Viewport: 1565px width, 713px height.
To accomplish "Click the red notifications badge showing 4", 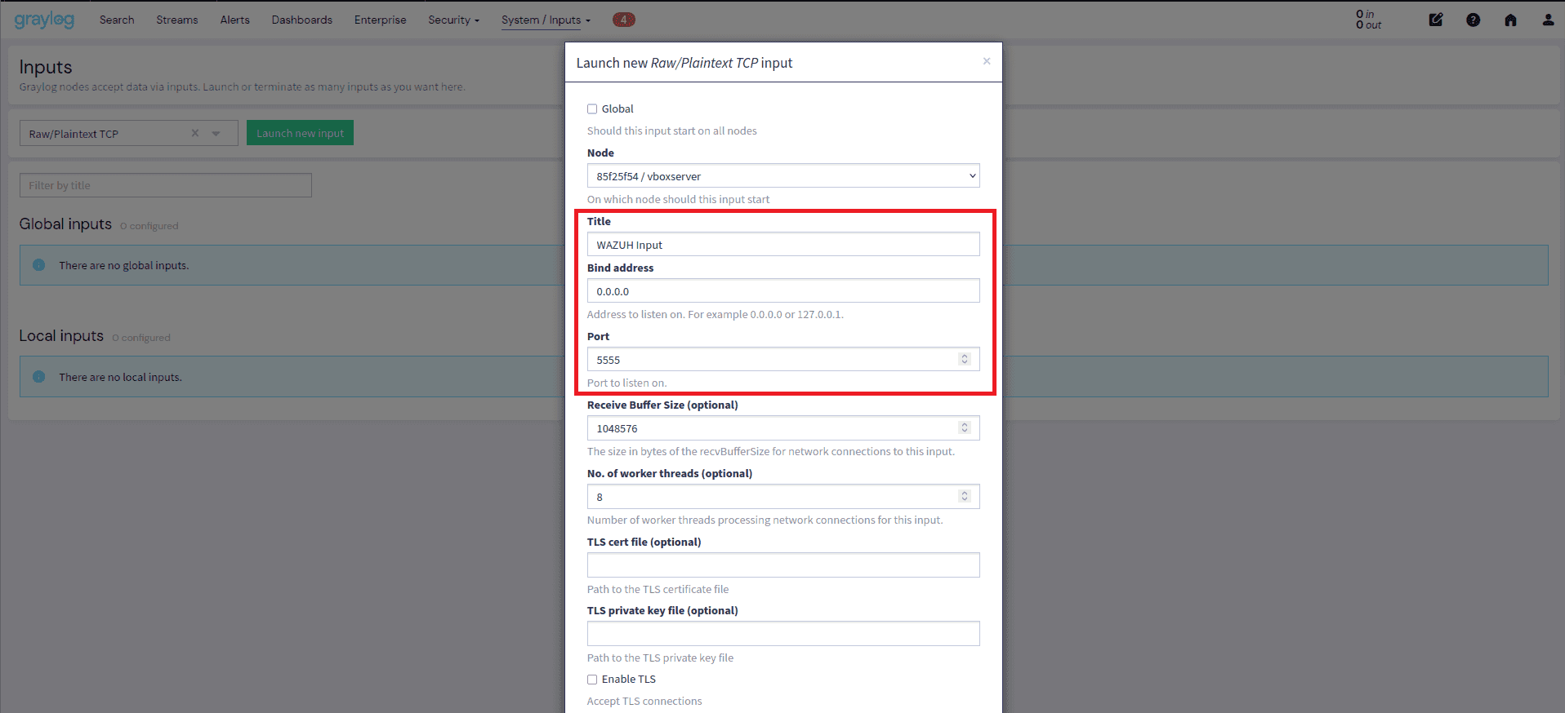I will [x=623, y=20].
